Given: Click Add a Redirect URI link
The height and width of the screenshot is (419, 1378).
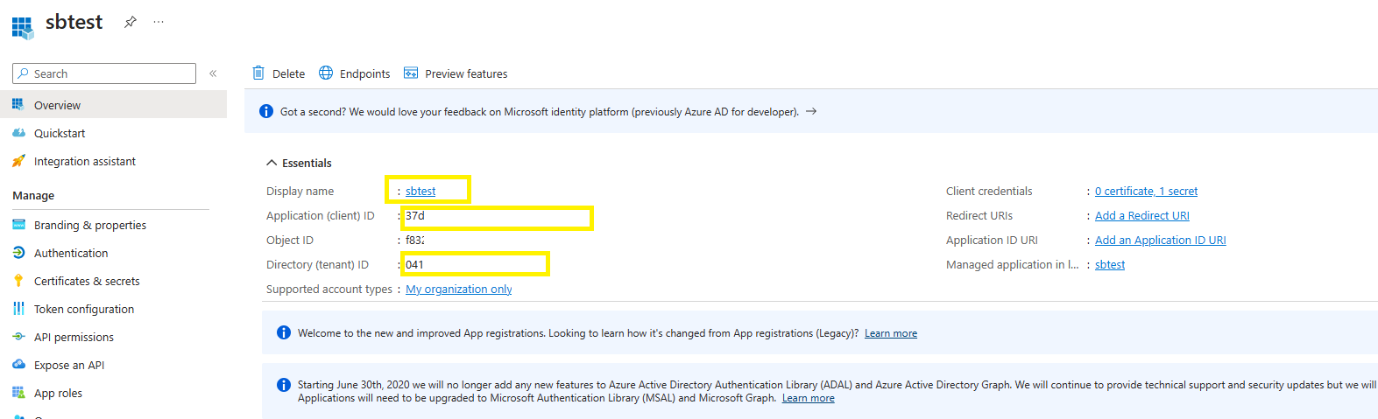Looking at the screenshot, I should pyautogui.click(x=1142, y=215).
